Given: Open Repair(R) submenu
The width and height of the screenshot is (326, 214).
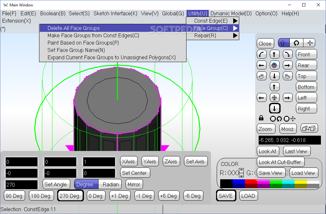Looking at the screenshot, I should coord(213,36).
